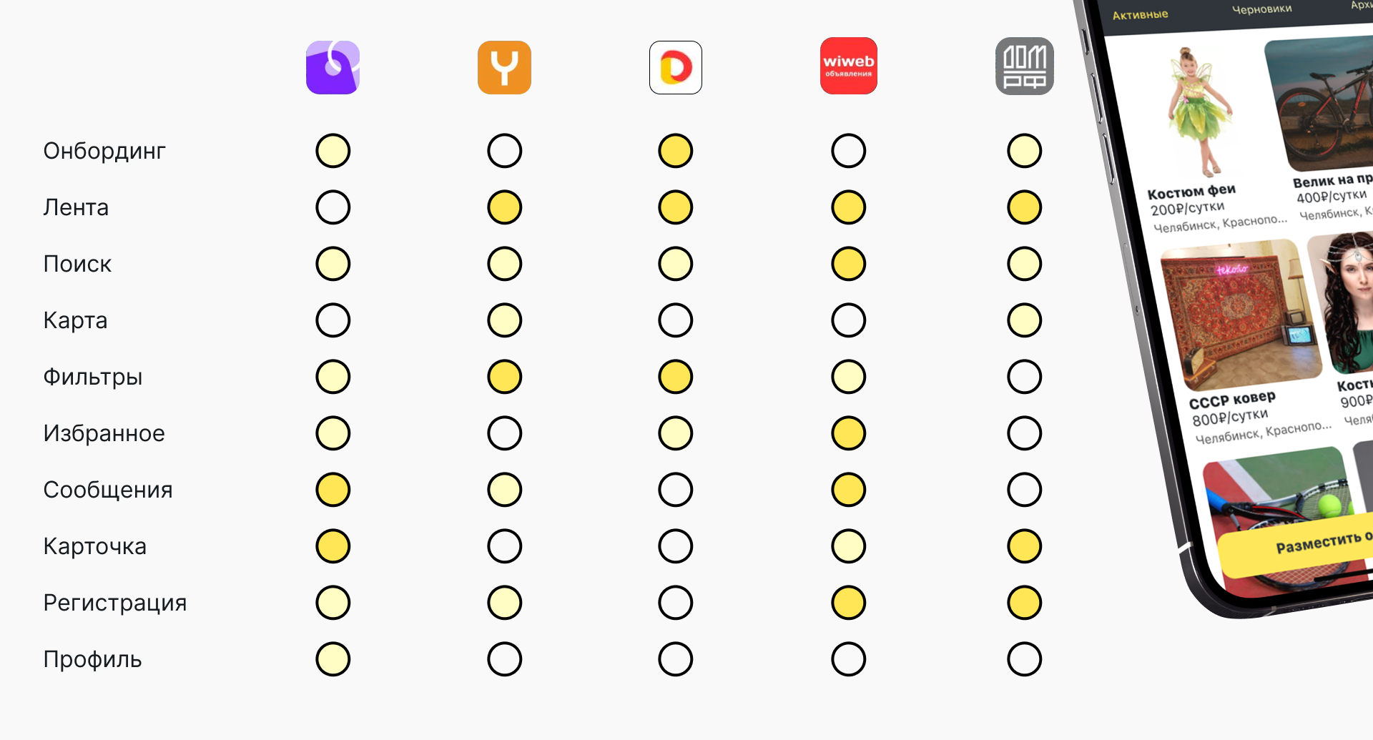Screen dimensions: 1373x740
Task: Click the gray ДОМ.РФ app icon
Action: coord(1024,66)
